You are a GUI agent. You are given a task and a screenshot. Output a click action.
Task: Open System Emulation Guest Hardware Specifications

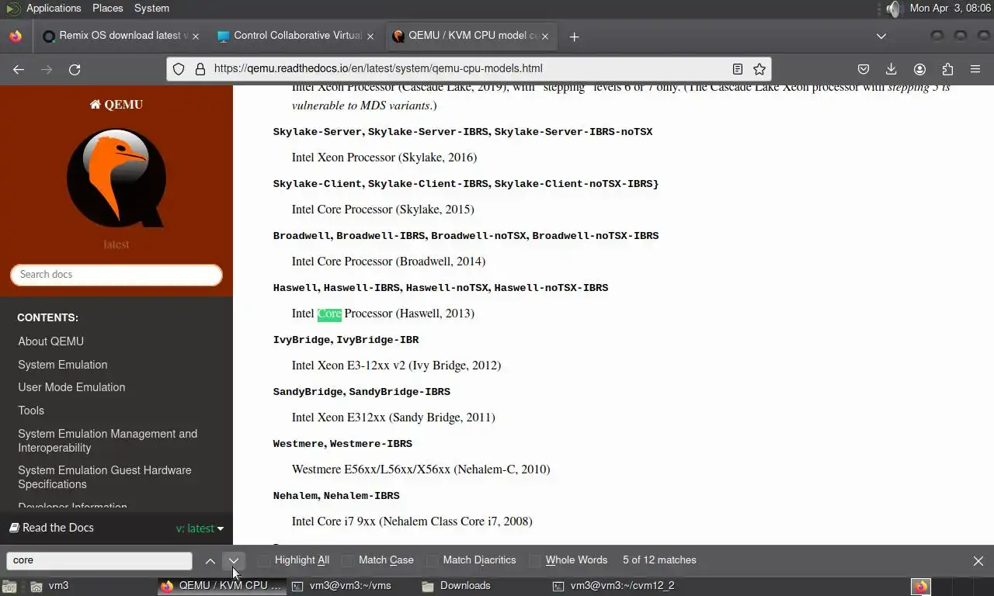pos(104,477)
